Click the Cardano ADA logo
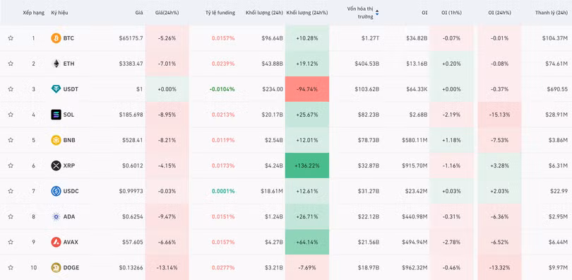 [56, 216]
